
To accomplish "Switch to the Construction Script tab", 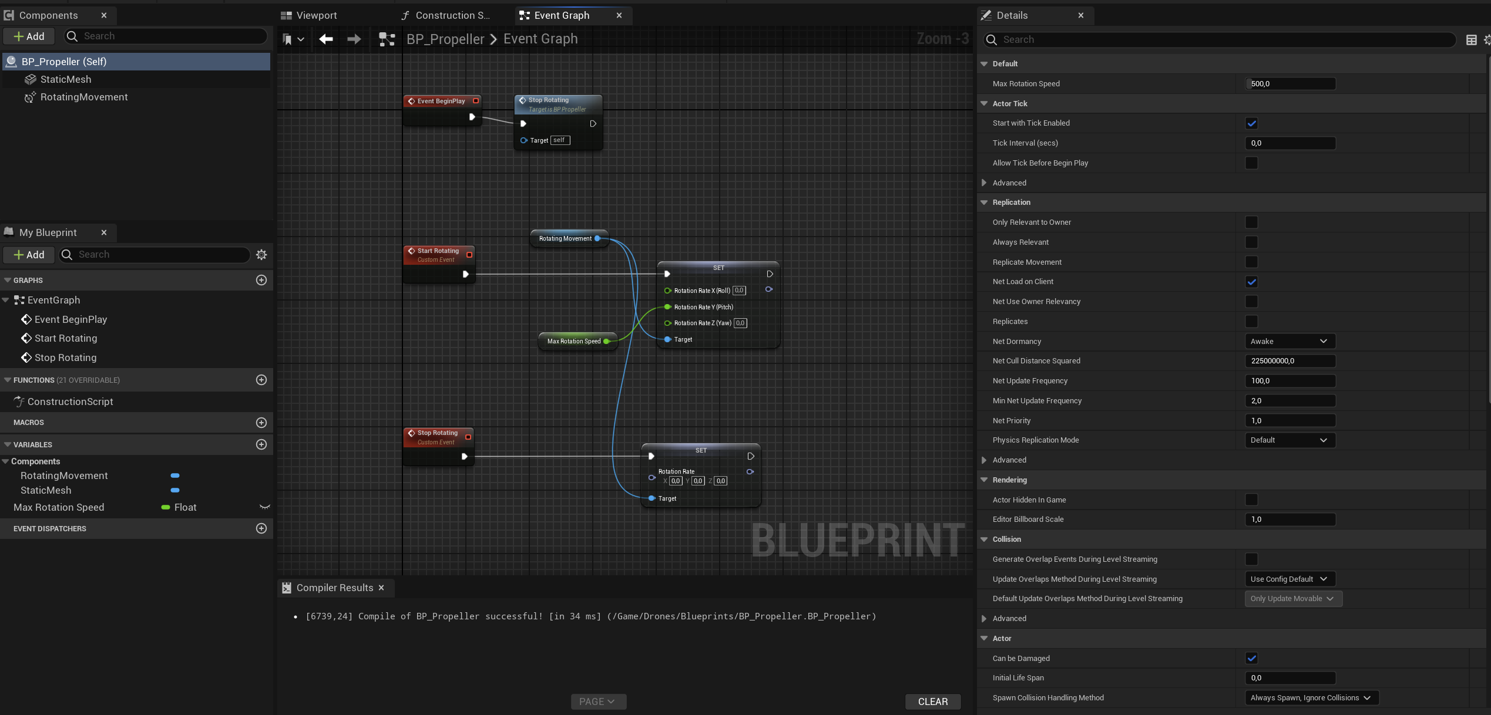I will click(446, 16).
